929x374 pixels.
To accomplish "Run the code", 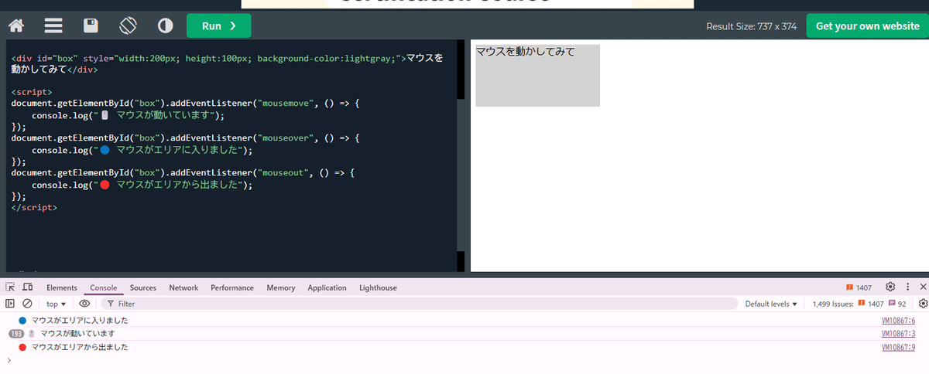I will (x=219, y=25).
